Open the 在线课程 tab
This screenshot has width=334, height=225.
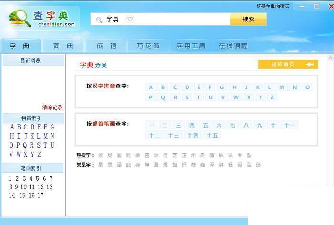pyautogui.click(x=233, y=46)
